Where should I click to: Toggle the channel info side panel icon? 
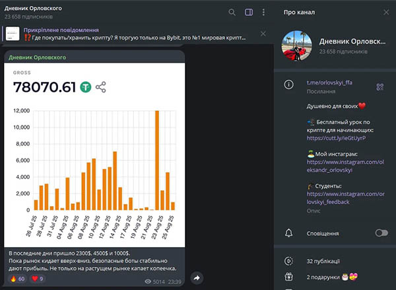coord(249,12)
